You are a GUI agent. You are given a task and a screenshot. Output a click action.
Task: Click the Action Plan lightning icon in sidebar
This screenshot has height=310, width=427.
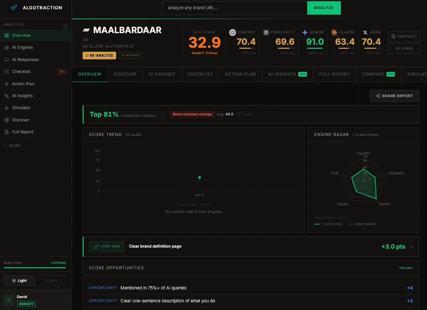pyautogui.click(x=7, y=84)
